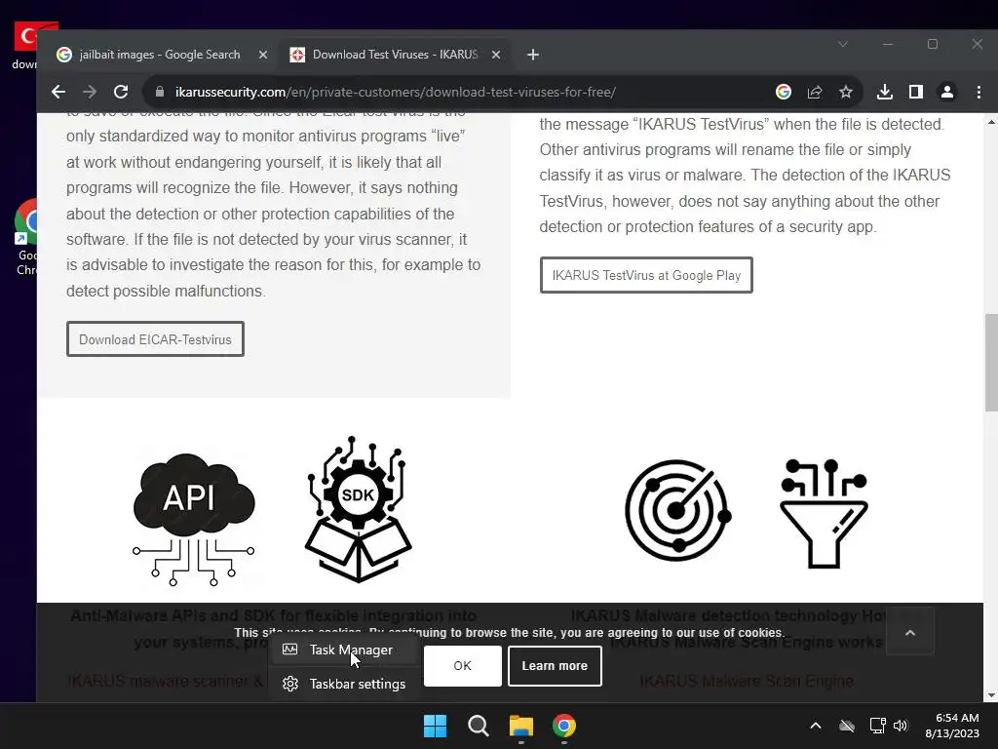998x749 pixels.
Task: Click the filter funnel graphic
Action: (x=824, y=513)
